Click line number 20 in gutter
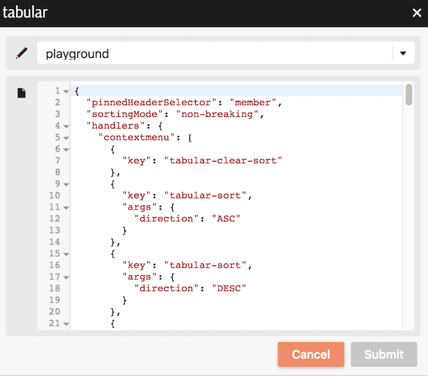This screenshot has width=428, height=376. pyautogui.click(x=55, y=312)
